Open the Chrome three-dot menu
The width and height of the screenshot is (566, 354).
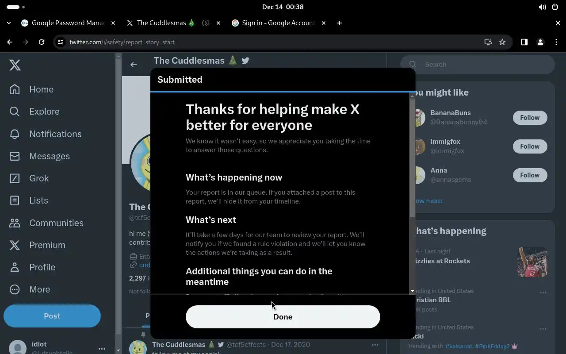556,42
